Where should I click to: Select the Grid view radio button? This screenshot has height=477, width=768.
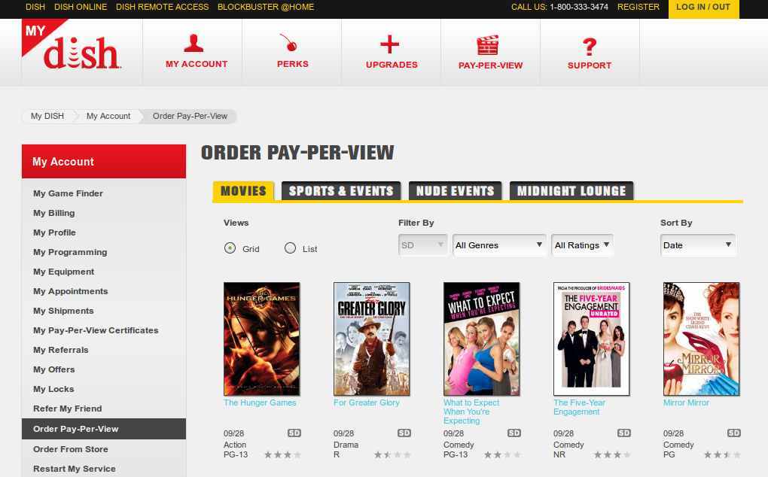tap(230, 248)
